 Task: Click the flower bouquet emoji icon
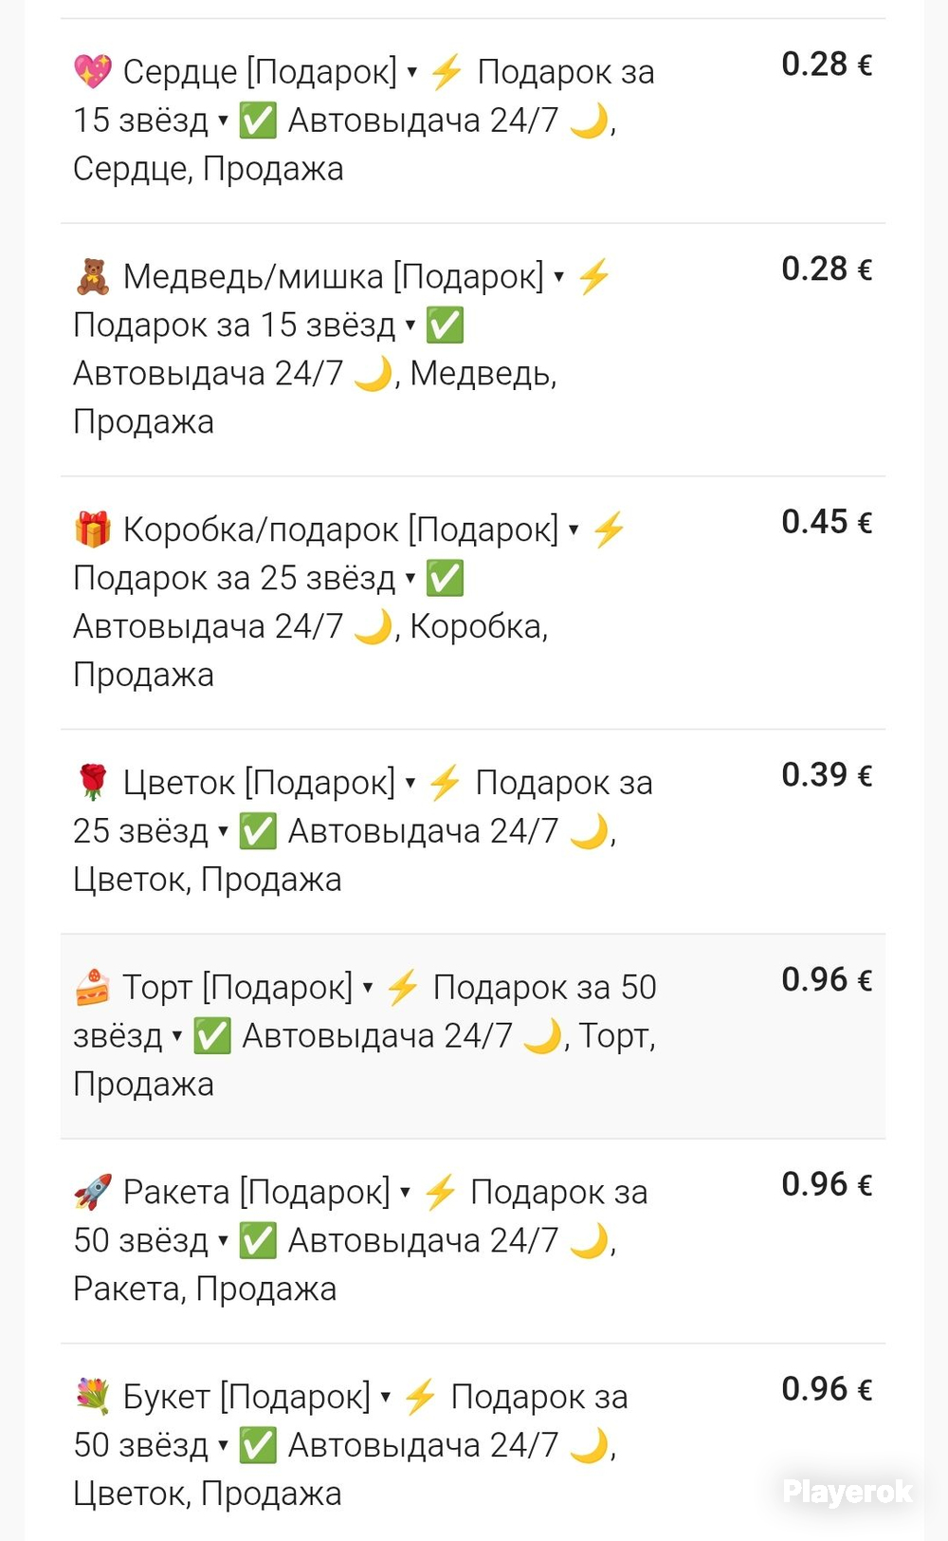[93, 1397]
